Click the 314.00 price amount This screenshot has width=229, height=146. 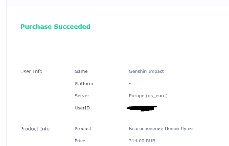(136, 141)
